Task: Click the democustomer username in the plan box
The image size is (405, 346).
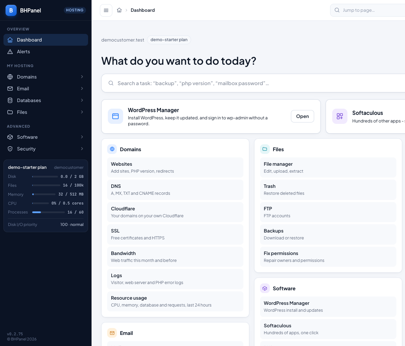Action: point(69,167)
